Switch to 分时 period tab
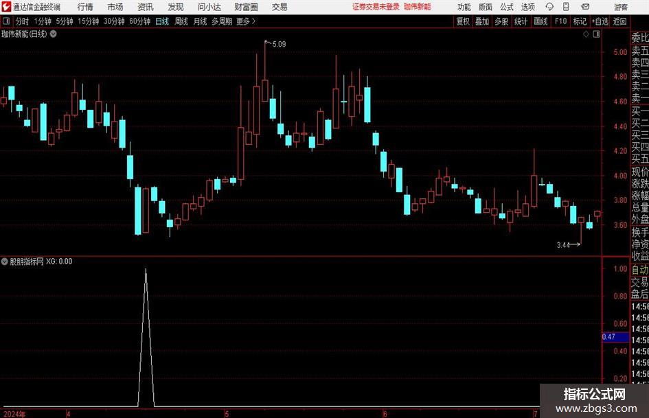The image size is (649, 418). [x=22, y=21]
